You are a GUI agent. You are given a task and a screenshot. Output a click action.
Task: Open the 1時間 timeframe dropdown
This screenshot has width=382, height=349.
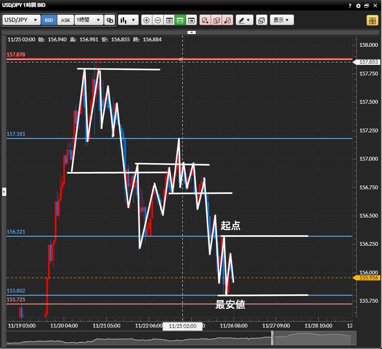(x=89, y=20)
